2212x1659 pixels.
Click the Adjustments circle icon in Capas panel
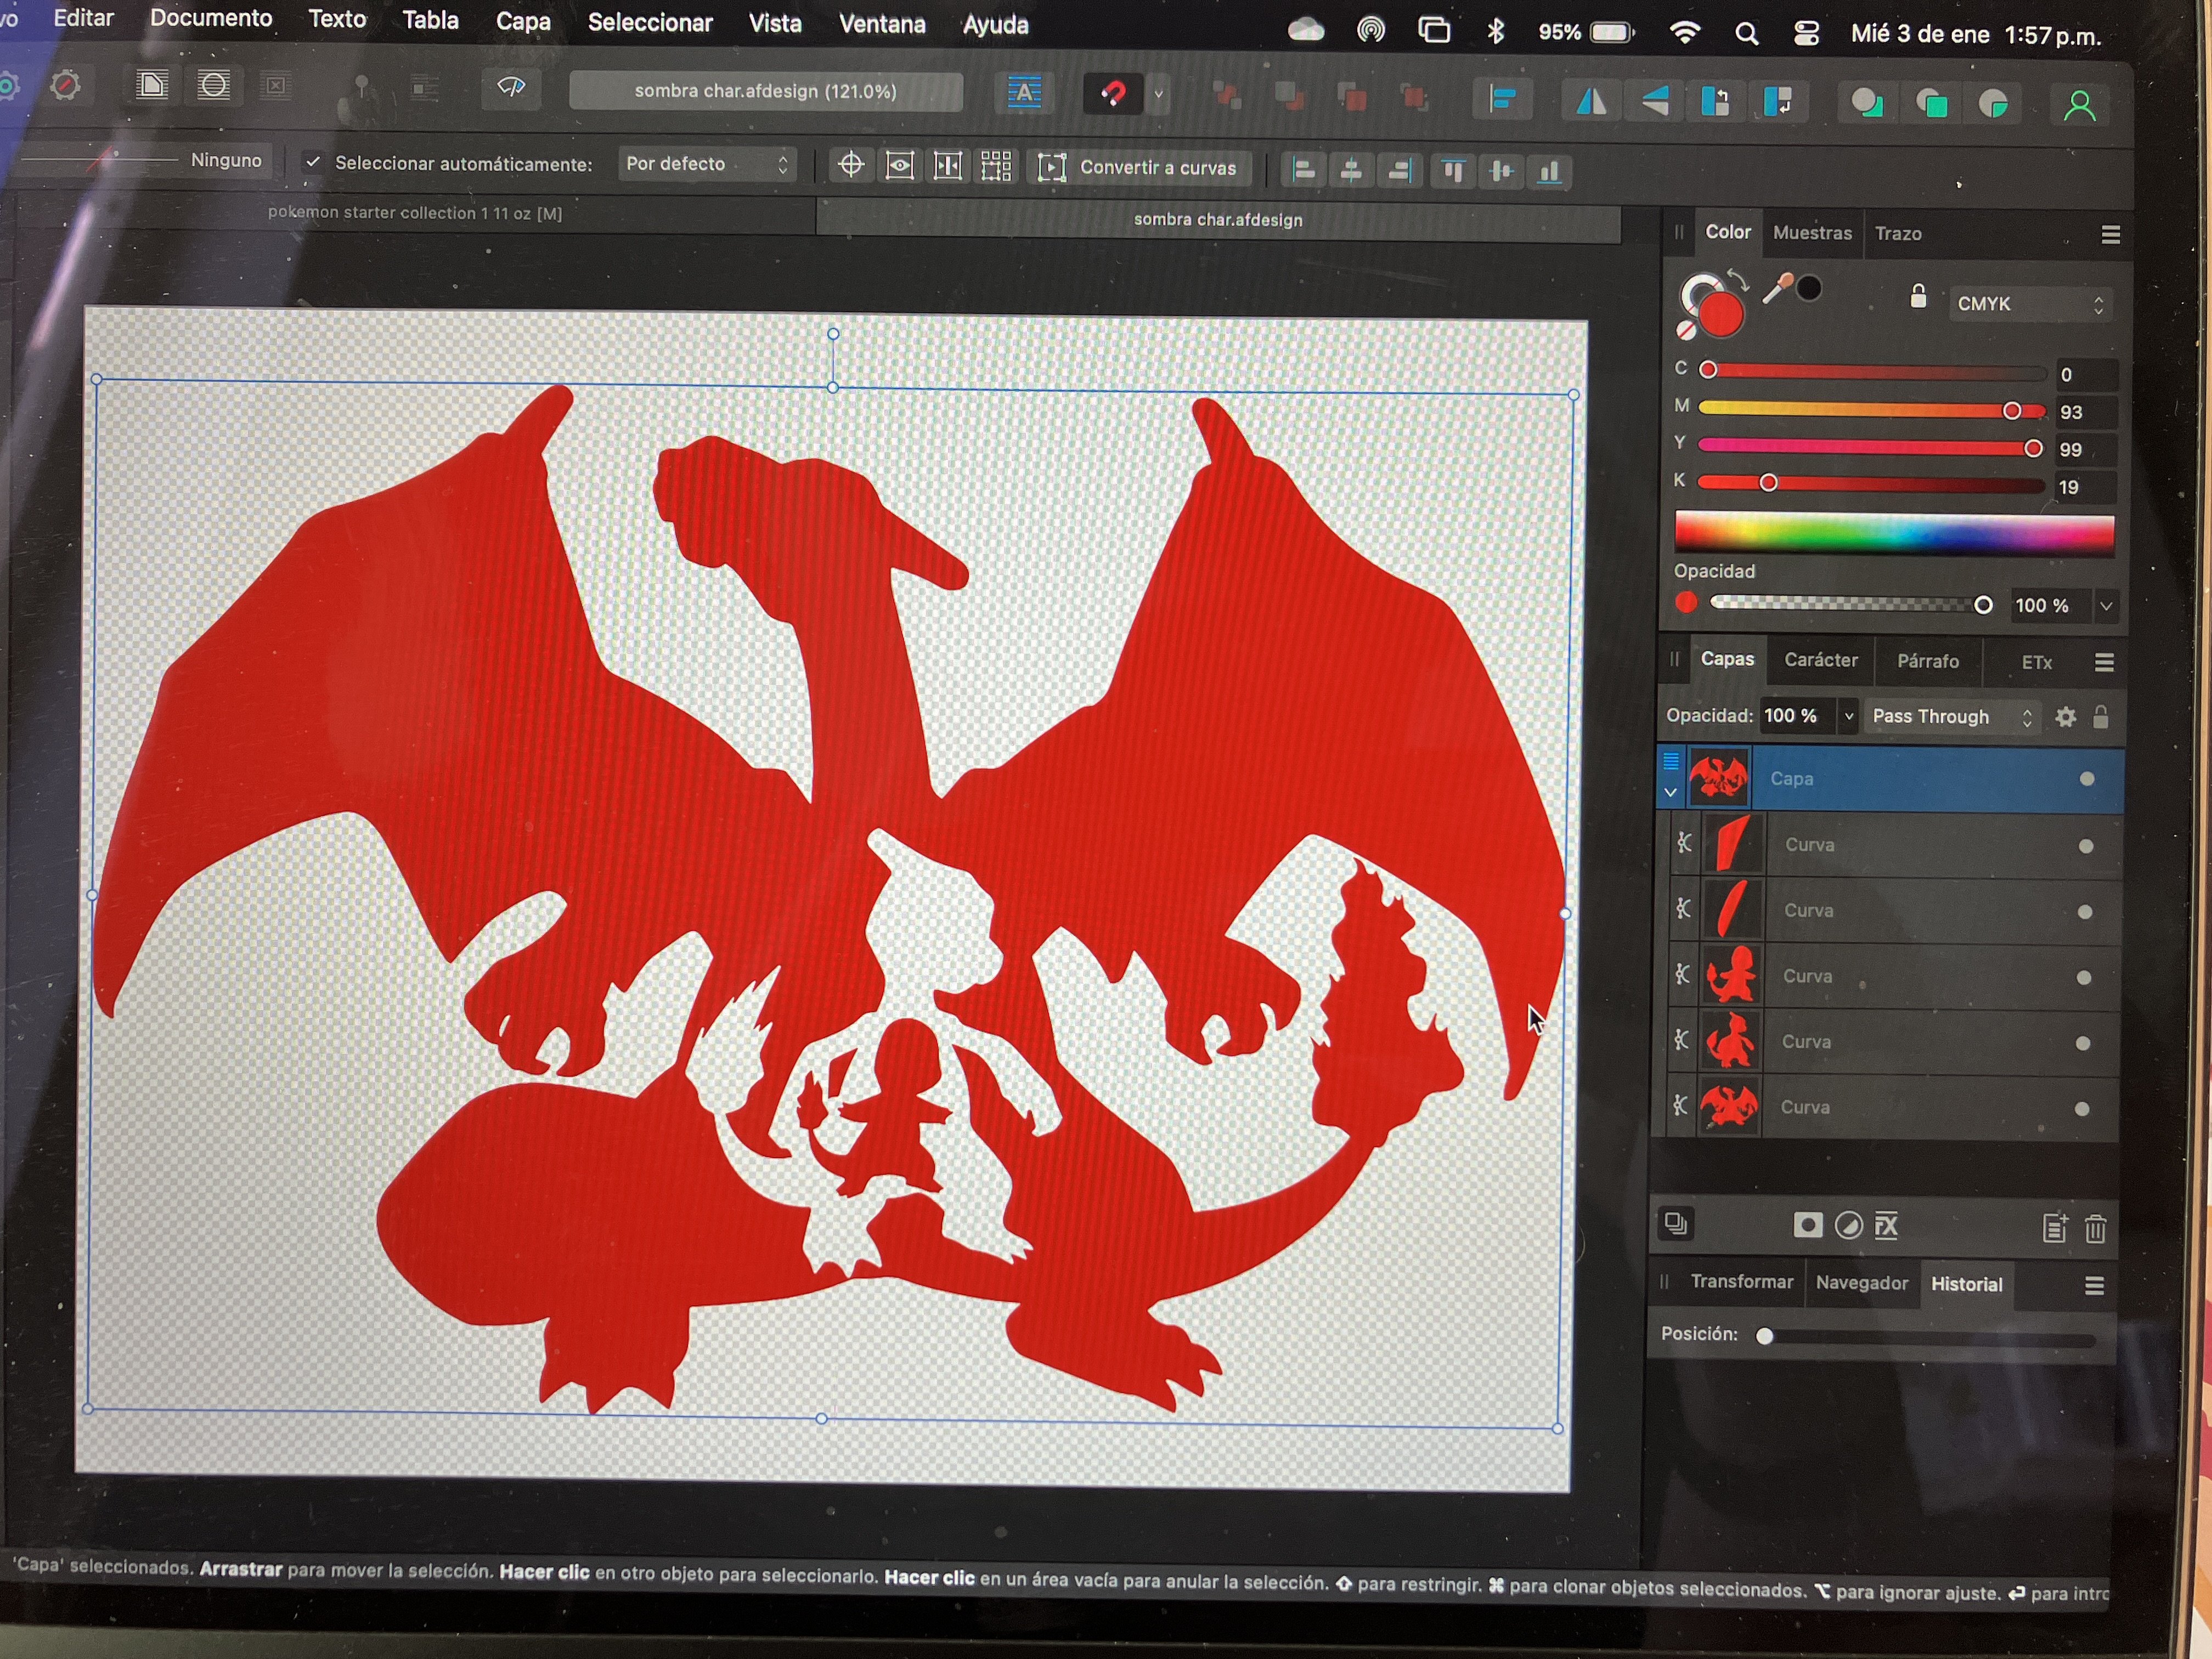coord(1848,1225)
